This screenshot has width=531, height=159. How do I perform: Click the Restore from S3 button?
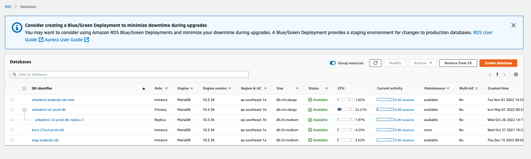458,63
